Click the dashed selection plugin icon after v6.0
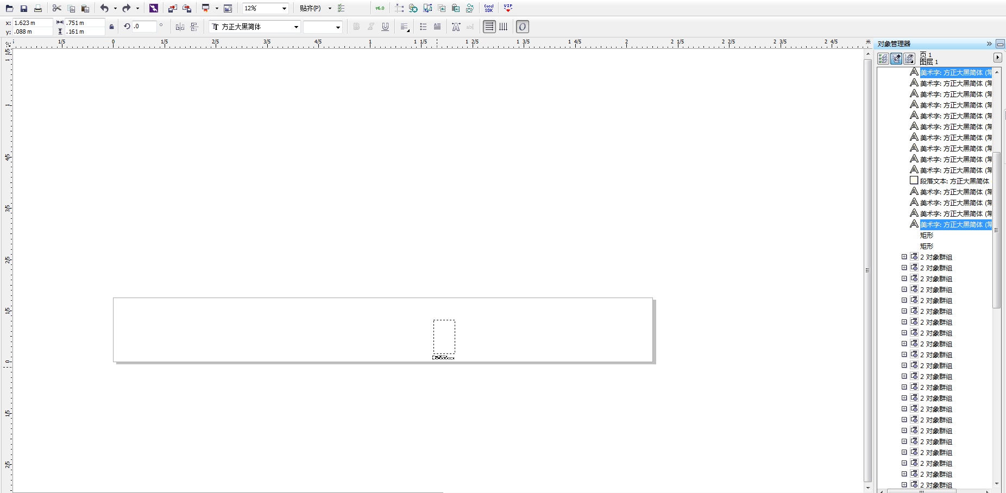1006x493 pixels. (x=399, y=8)
